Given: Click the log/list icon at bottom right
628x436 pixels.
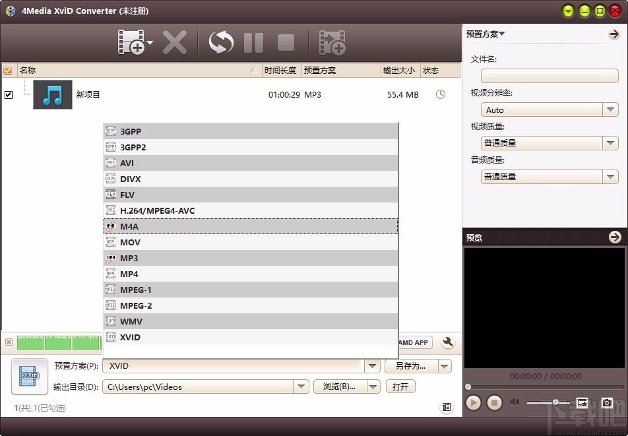Looking at the screenshot, I should tap(446, 407).
